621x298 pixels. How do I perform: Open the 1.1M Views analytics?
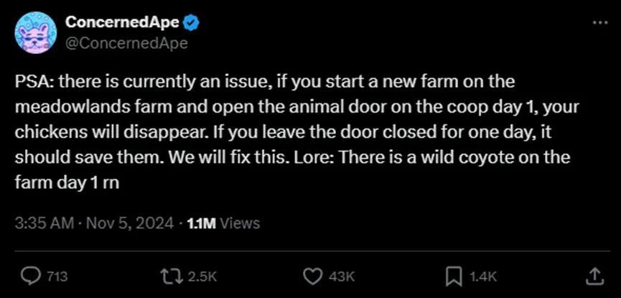tap(223, 223)
